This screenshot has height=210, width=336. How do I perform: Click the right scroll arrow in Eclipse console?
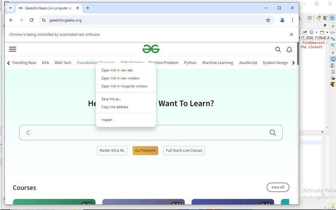point(322,132)
